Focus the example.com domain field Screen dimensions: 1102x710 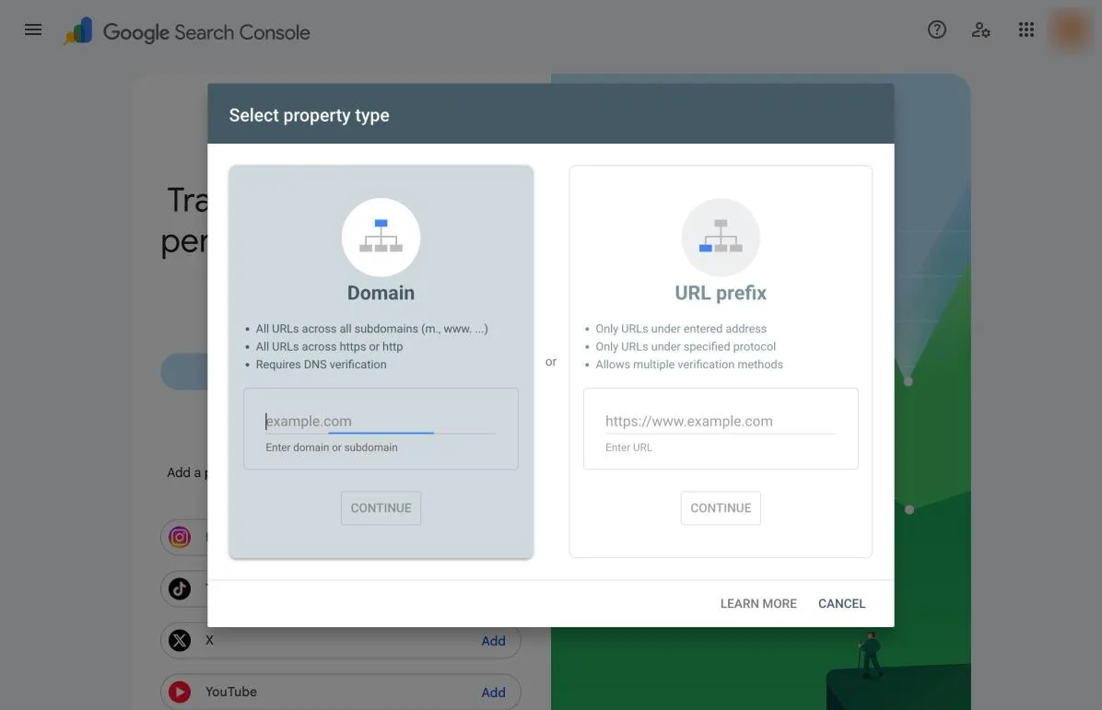point(381,421)
